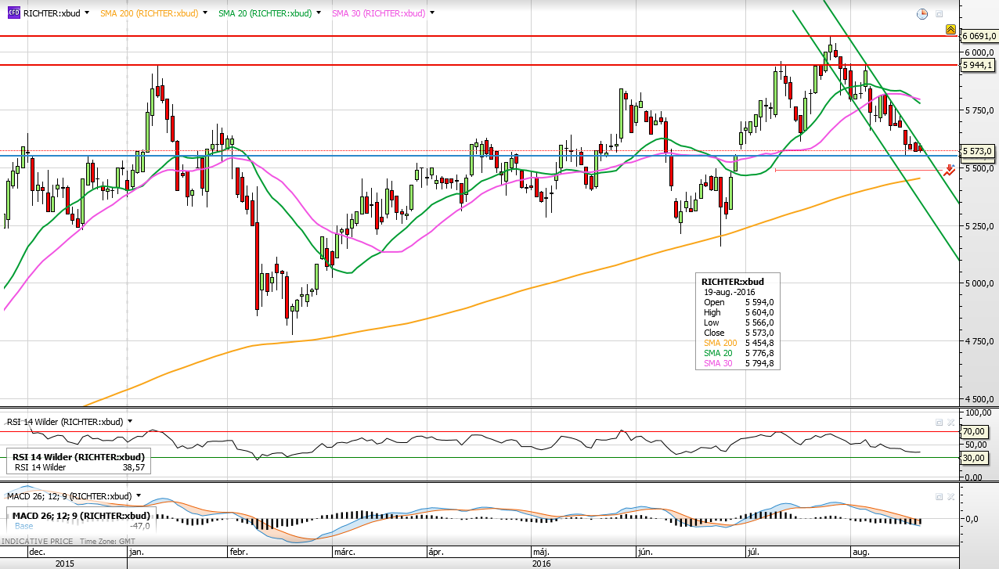
Task: Click the MACD 26; 12; 9 (RICHTER:xbud) tooltip header
Action: click(81, 516)
